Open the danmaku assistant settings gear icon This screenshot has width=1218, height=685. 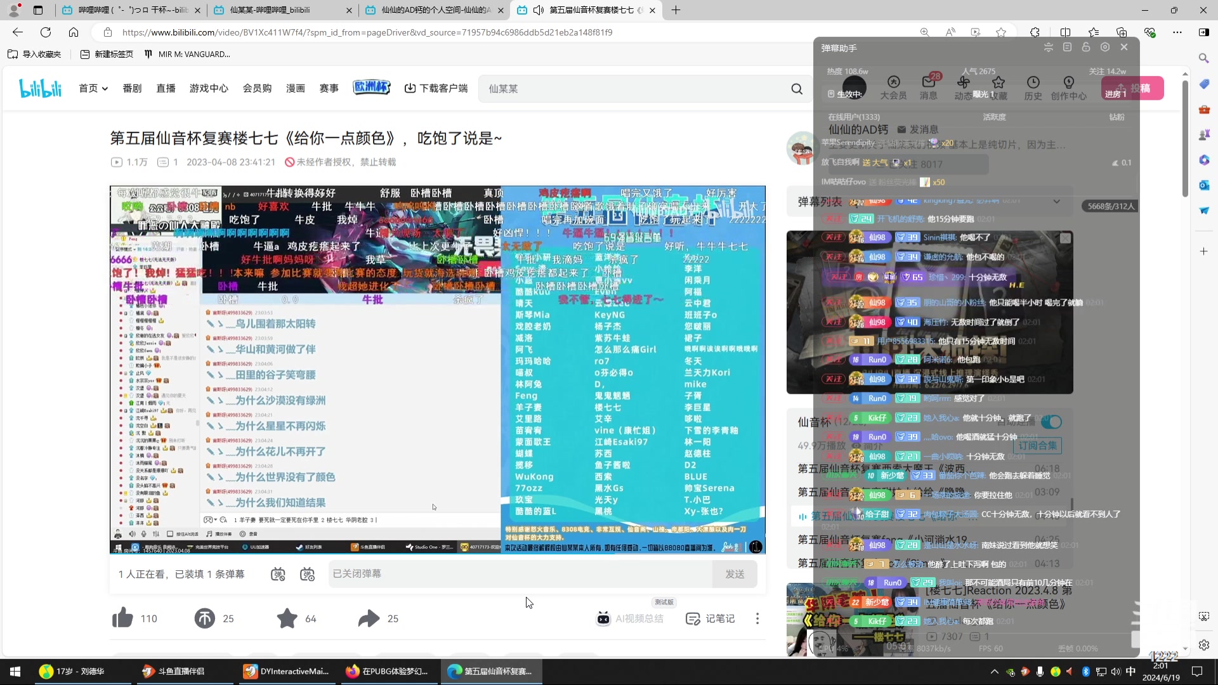1105,48
